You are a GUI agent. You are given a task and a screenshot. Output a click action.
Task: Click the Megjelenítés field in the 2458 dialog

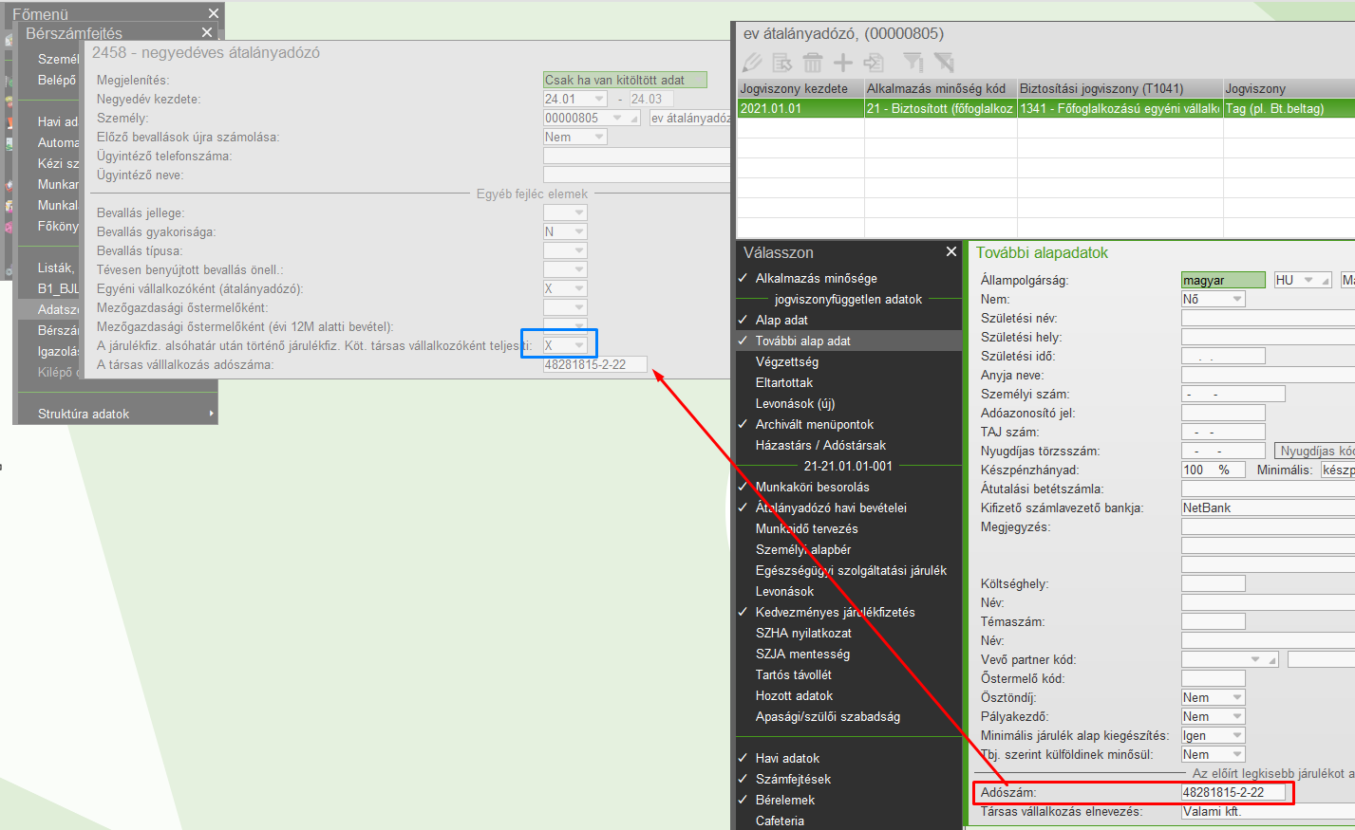click(x=625, y=80)
